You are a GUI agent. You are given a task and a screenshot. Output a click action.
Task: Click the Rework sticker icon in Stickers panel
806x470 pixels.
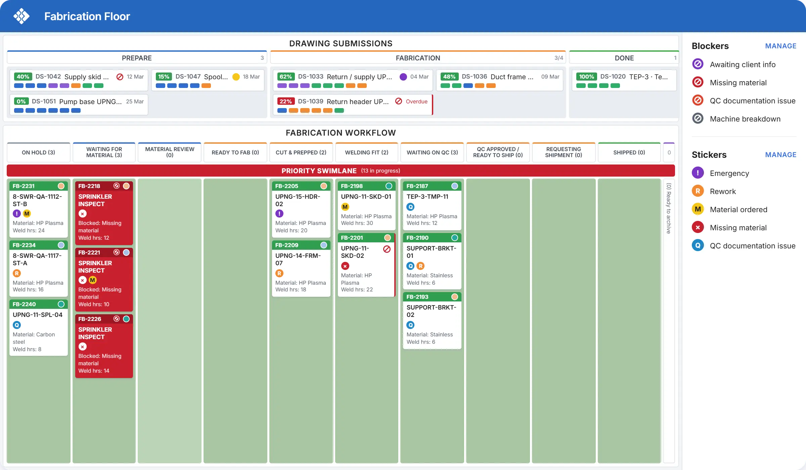click(x=698, y=191)
